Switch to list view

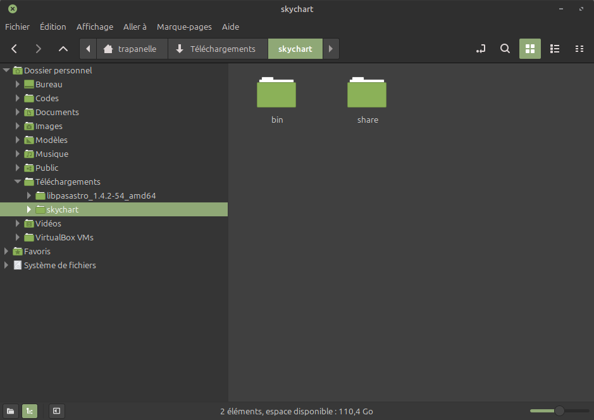[x=555, y=49]
